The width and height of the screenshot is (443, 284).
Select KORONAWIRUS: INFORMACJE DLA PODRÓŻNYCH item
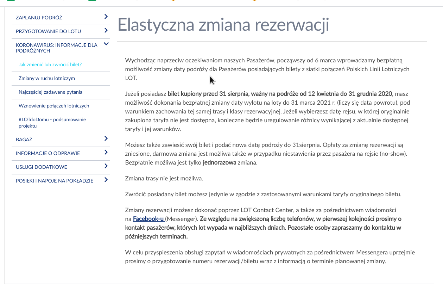(x=57, y=48)
